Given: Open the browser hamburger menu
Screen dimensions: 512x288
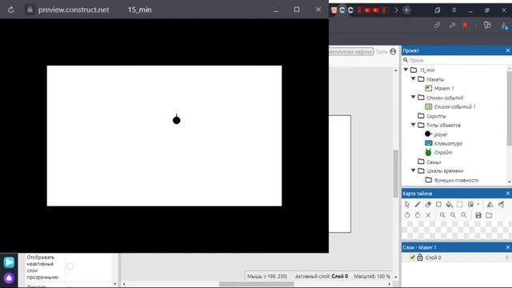Looking at the screenshot, I should (x=454, y=10).
